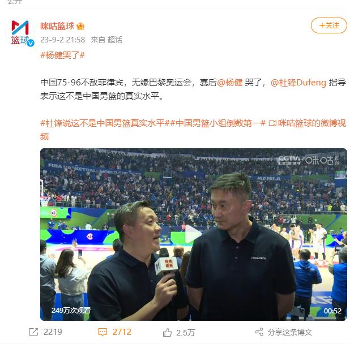350x344 pixels.
Task: Click the post timestamp 23-9-2 21:58
Action: (63, 40)
